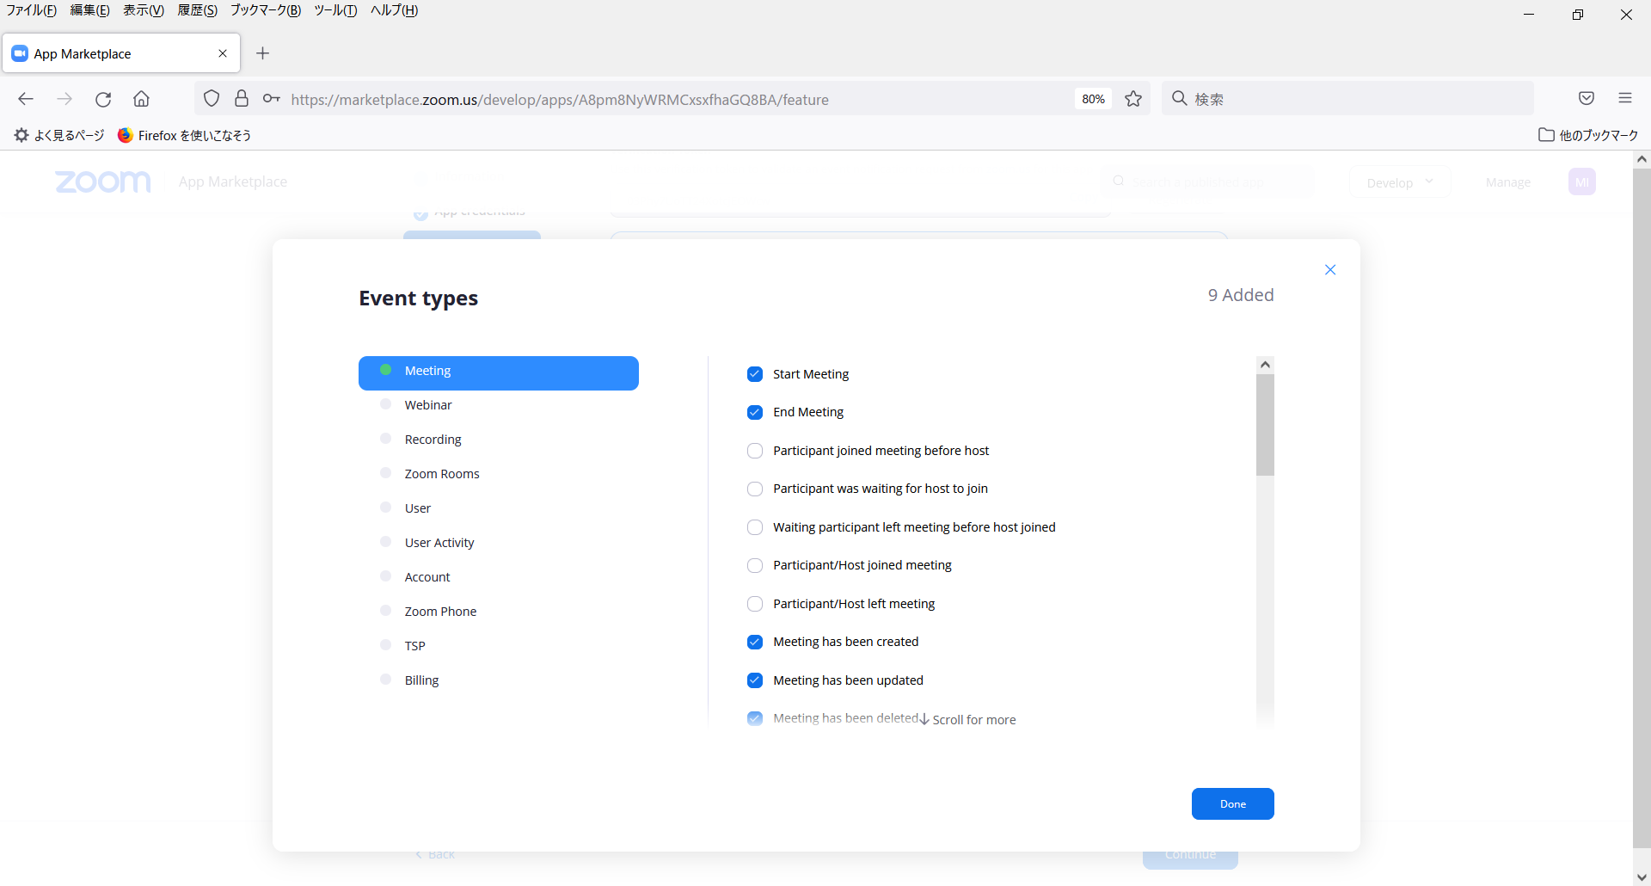The image size is (1651, 886).
Task: Select the Webinar event category
Action: [x=428, y=404]
